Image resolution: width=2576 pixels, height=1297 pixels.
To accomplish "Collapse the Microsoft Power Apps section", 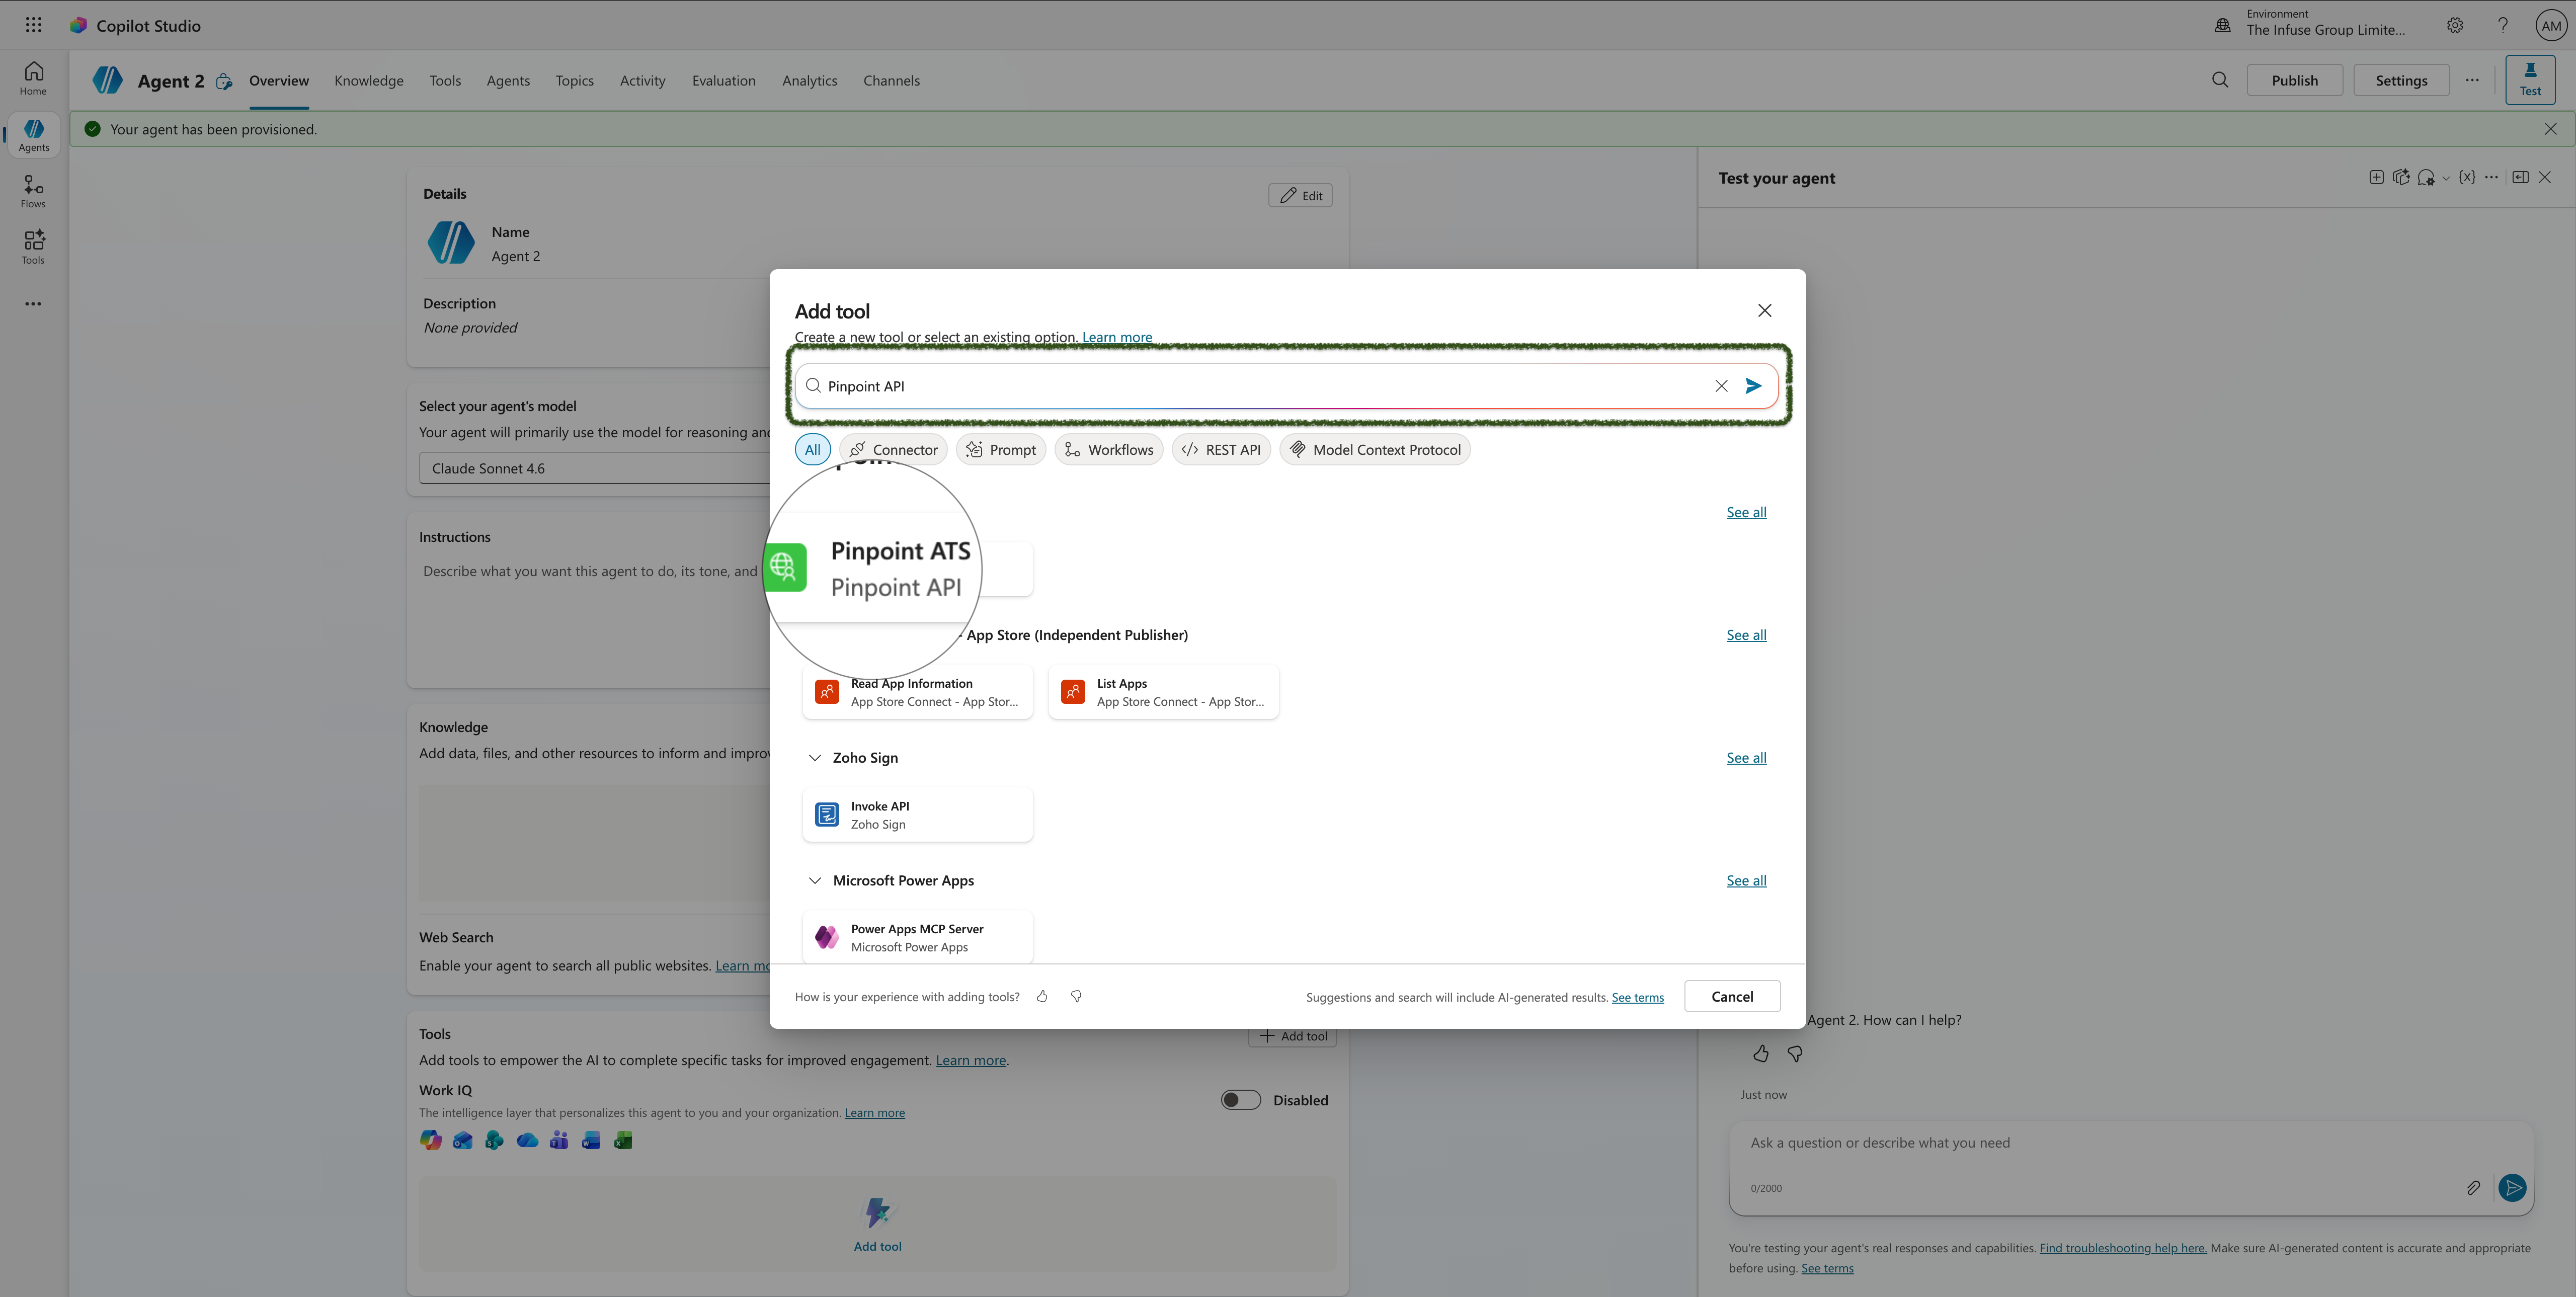I will click(x=815, y=880).
